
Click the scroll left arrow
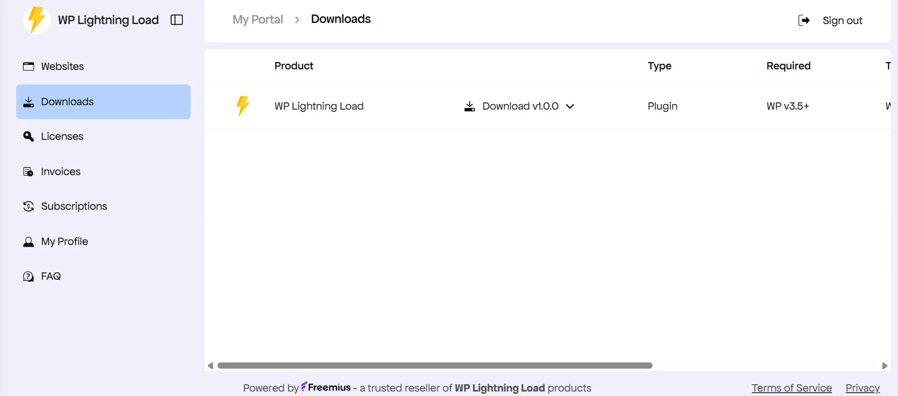210,366
